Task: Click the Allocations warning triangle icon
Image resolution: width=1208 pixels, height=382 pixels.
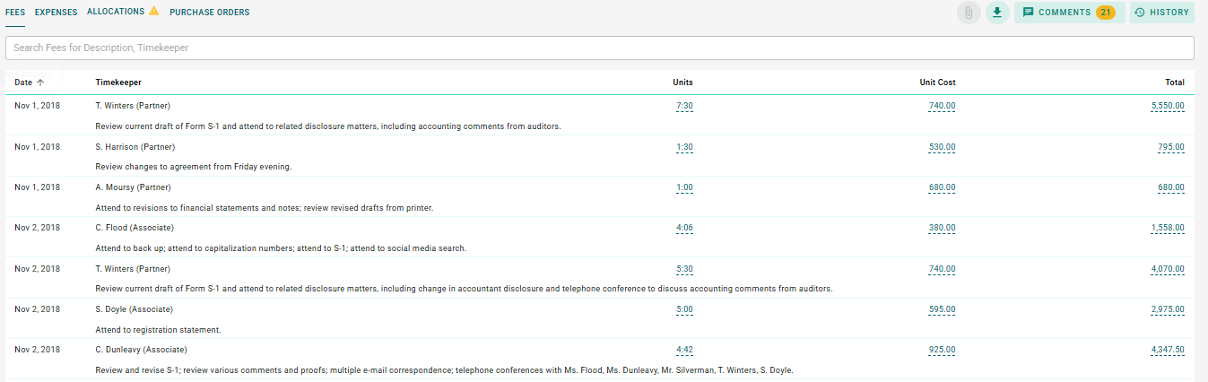Action: point(153,12)
